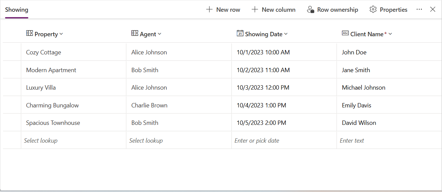Click the calendar icon beside Showing Date
The image size is (442, 192).
(x=240, y=33)
